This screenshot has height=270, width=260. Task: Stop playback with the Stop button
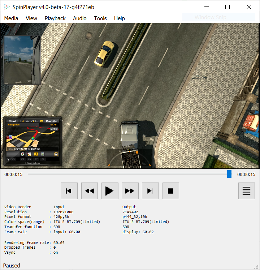point(171,191)
